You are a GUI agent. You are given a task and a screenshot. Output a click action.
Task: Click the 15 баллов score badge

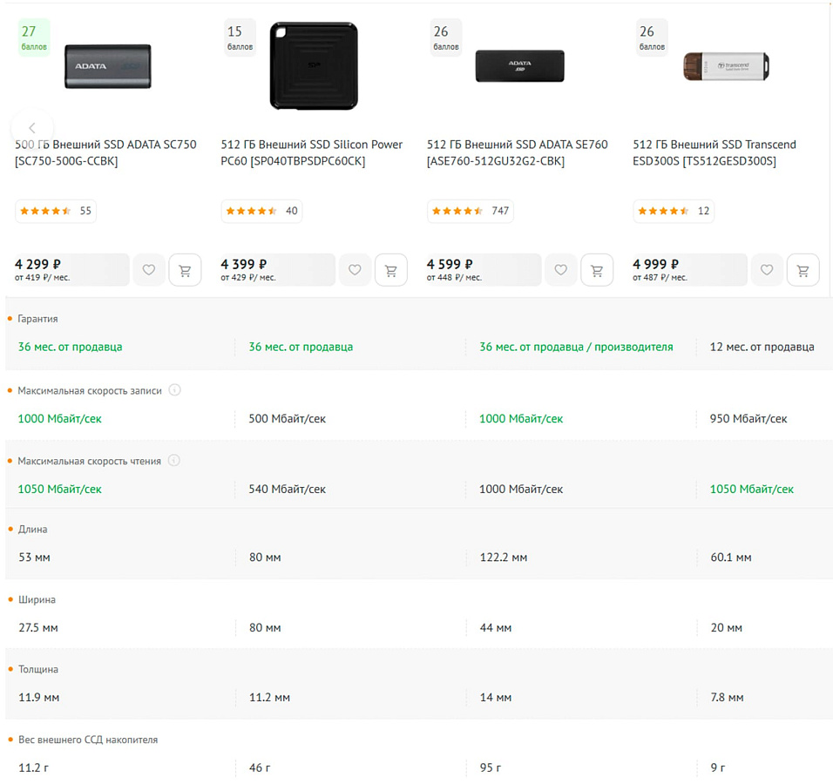[x=240, y=37]
